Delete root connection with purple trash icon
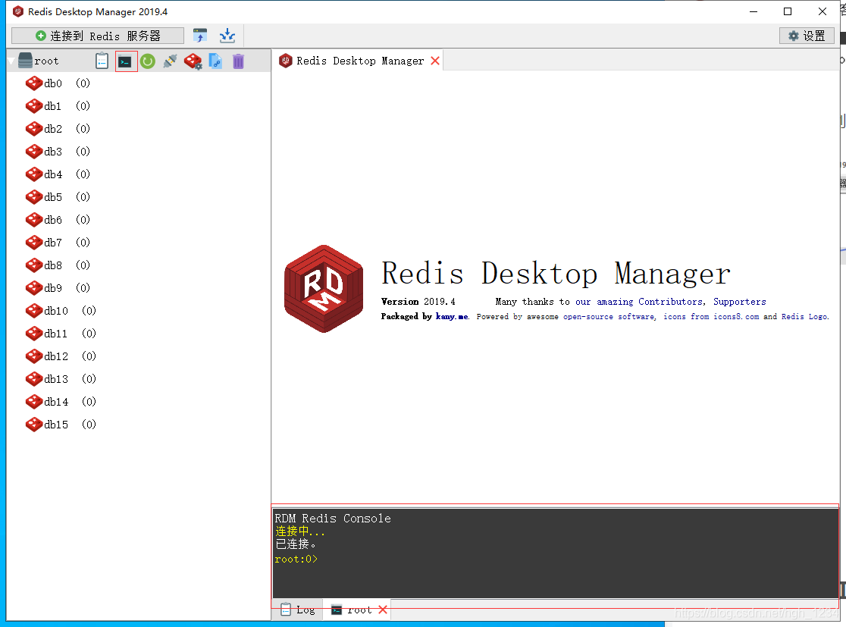 click(x=238, y=61)
